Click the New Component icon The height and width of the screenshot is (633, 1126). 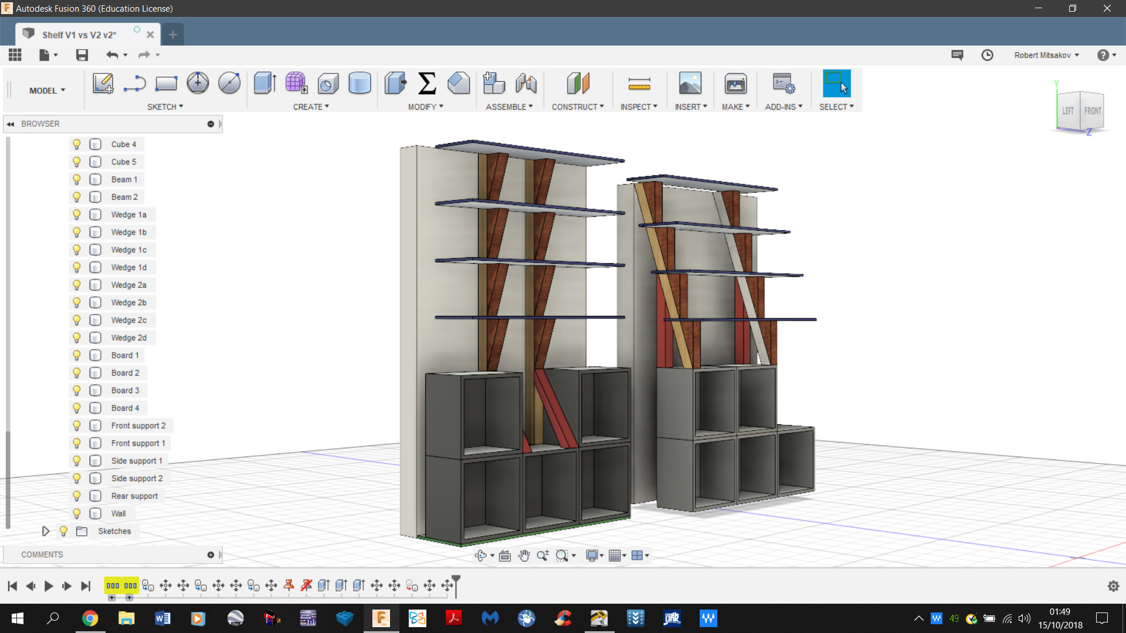click(494, 83)
